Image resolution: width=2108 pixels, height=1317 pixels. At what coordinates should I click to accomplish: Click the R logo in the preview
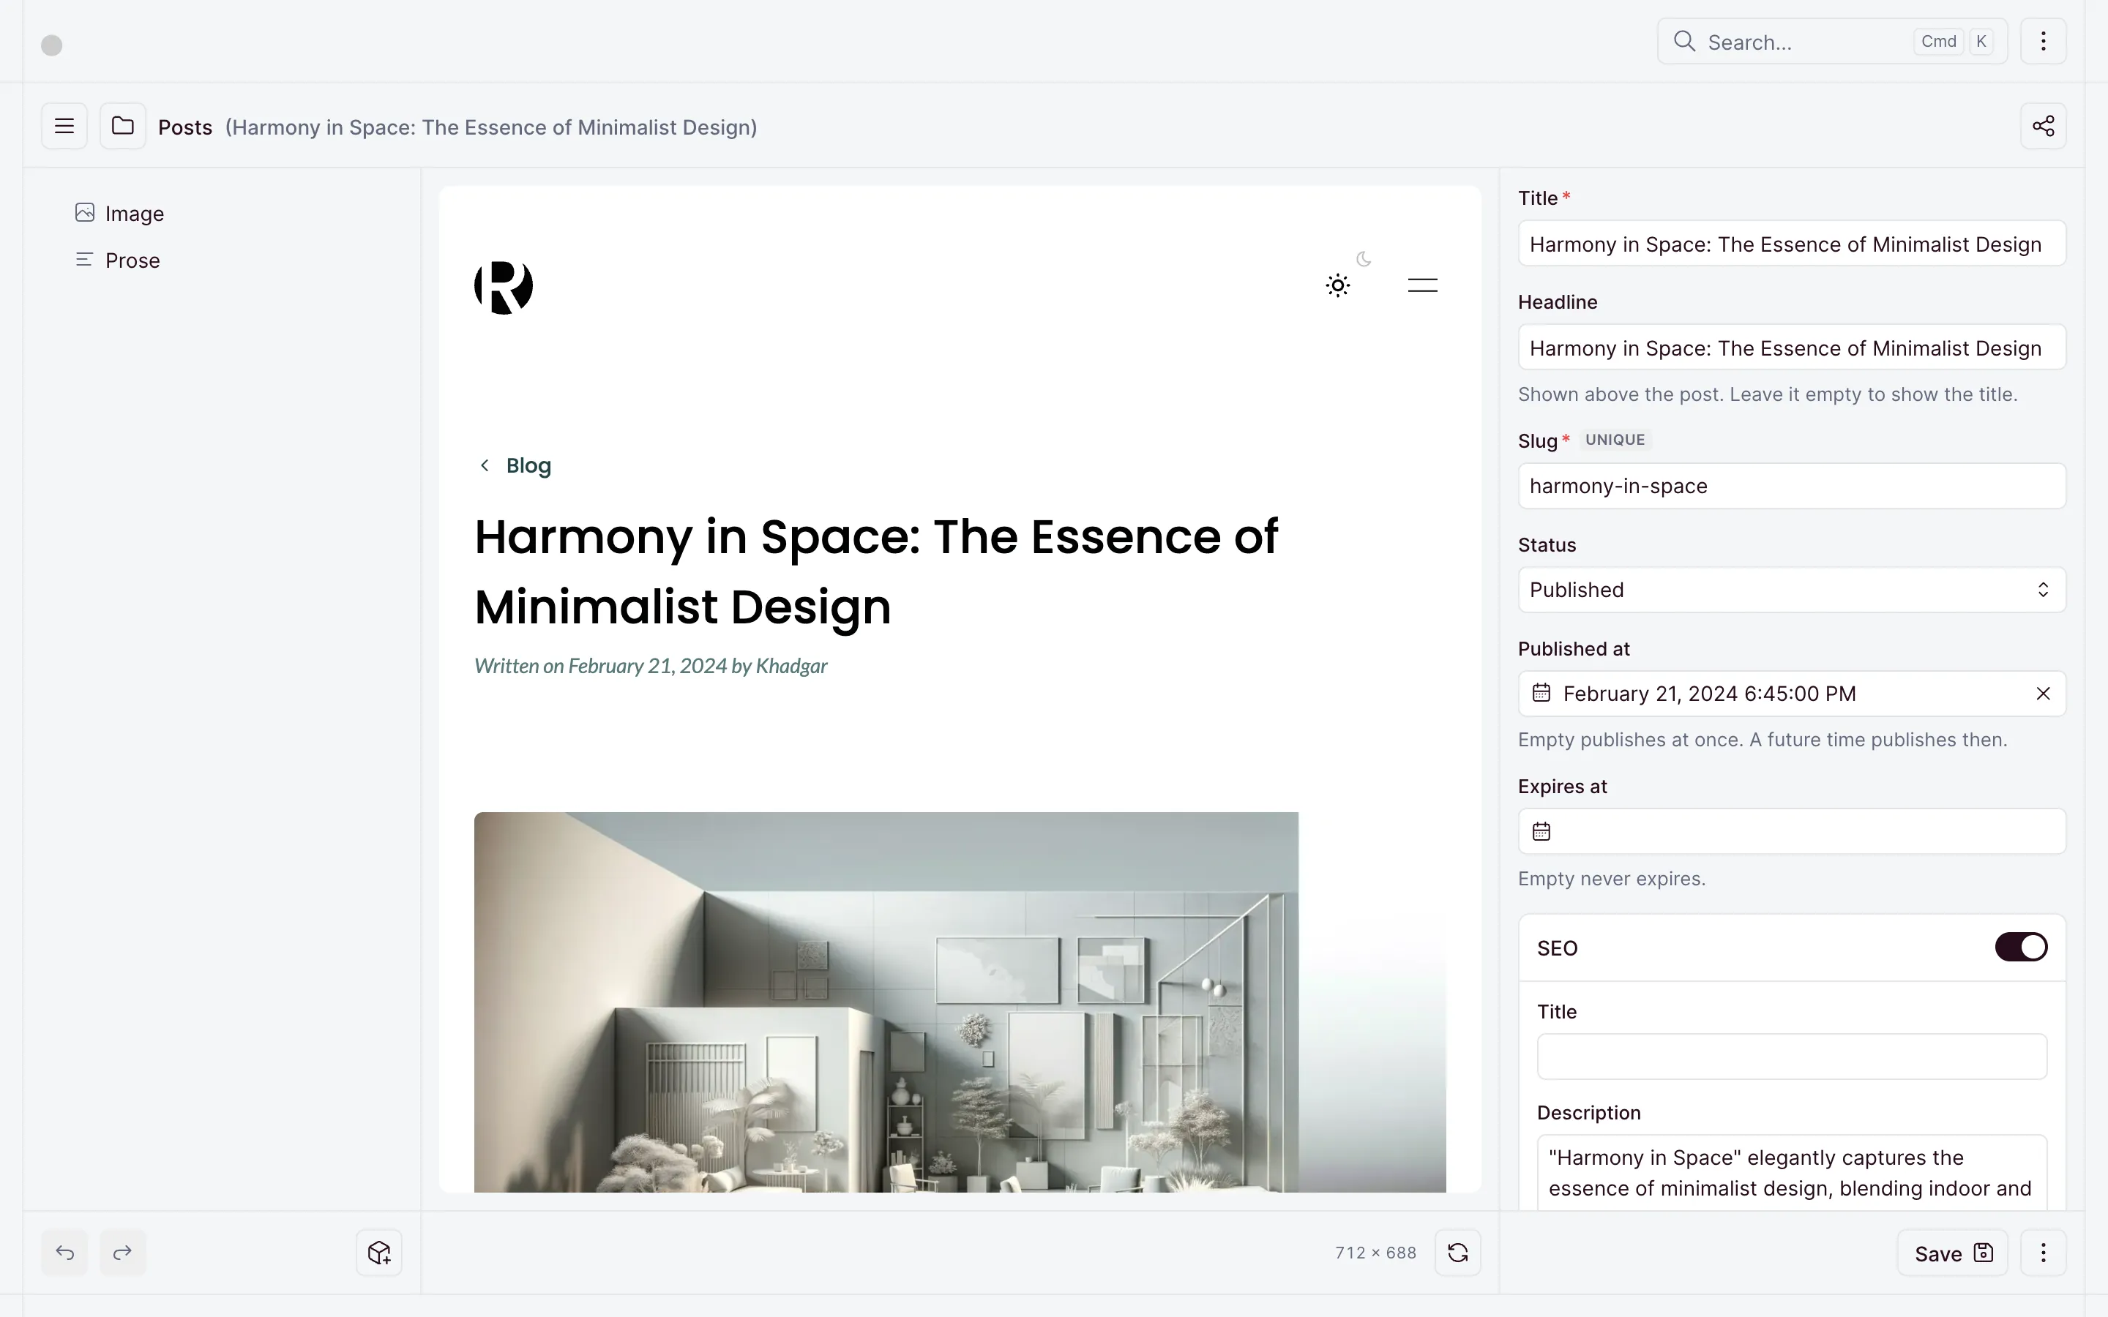pos(504,287)
